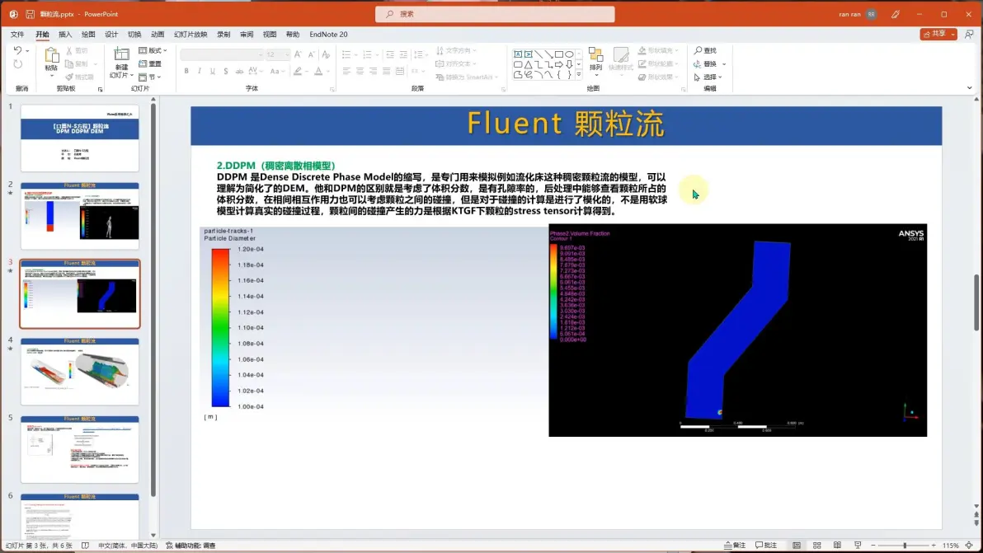The height and width of the screenshot is (553, 983).
Task: Click the Find (查找) magnifier icon
Action: pos(698,50)
